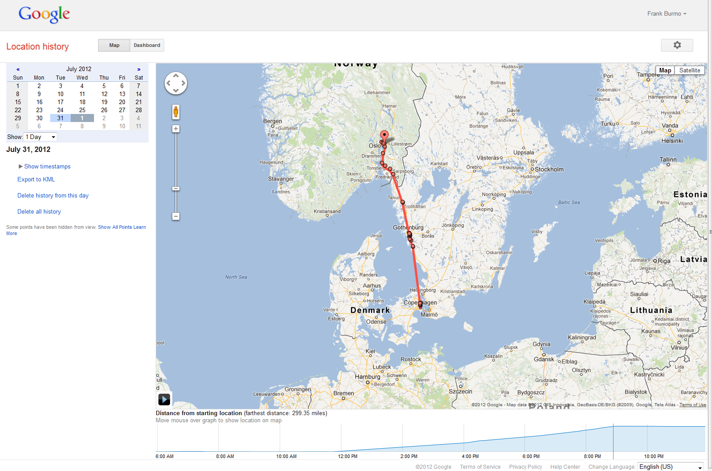Viewport: 712px width, 471px height.
Task: Click the map pan control compass
Action: pos(176,83)
